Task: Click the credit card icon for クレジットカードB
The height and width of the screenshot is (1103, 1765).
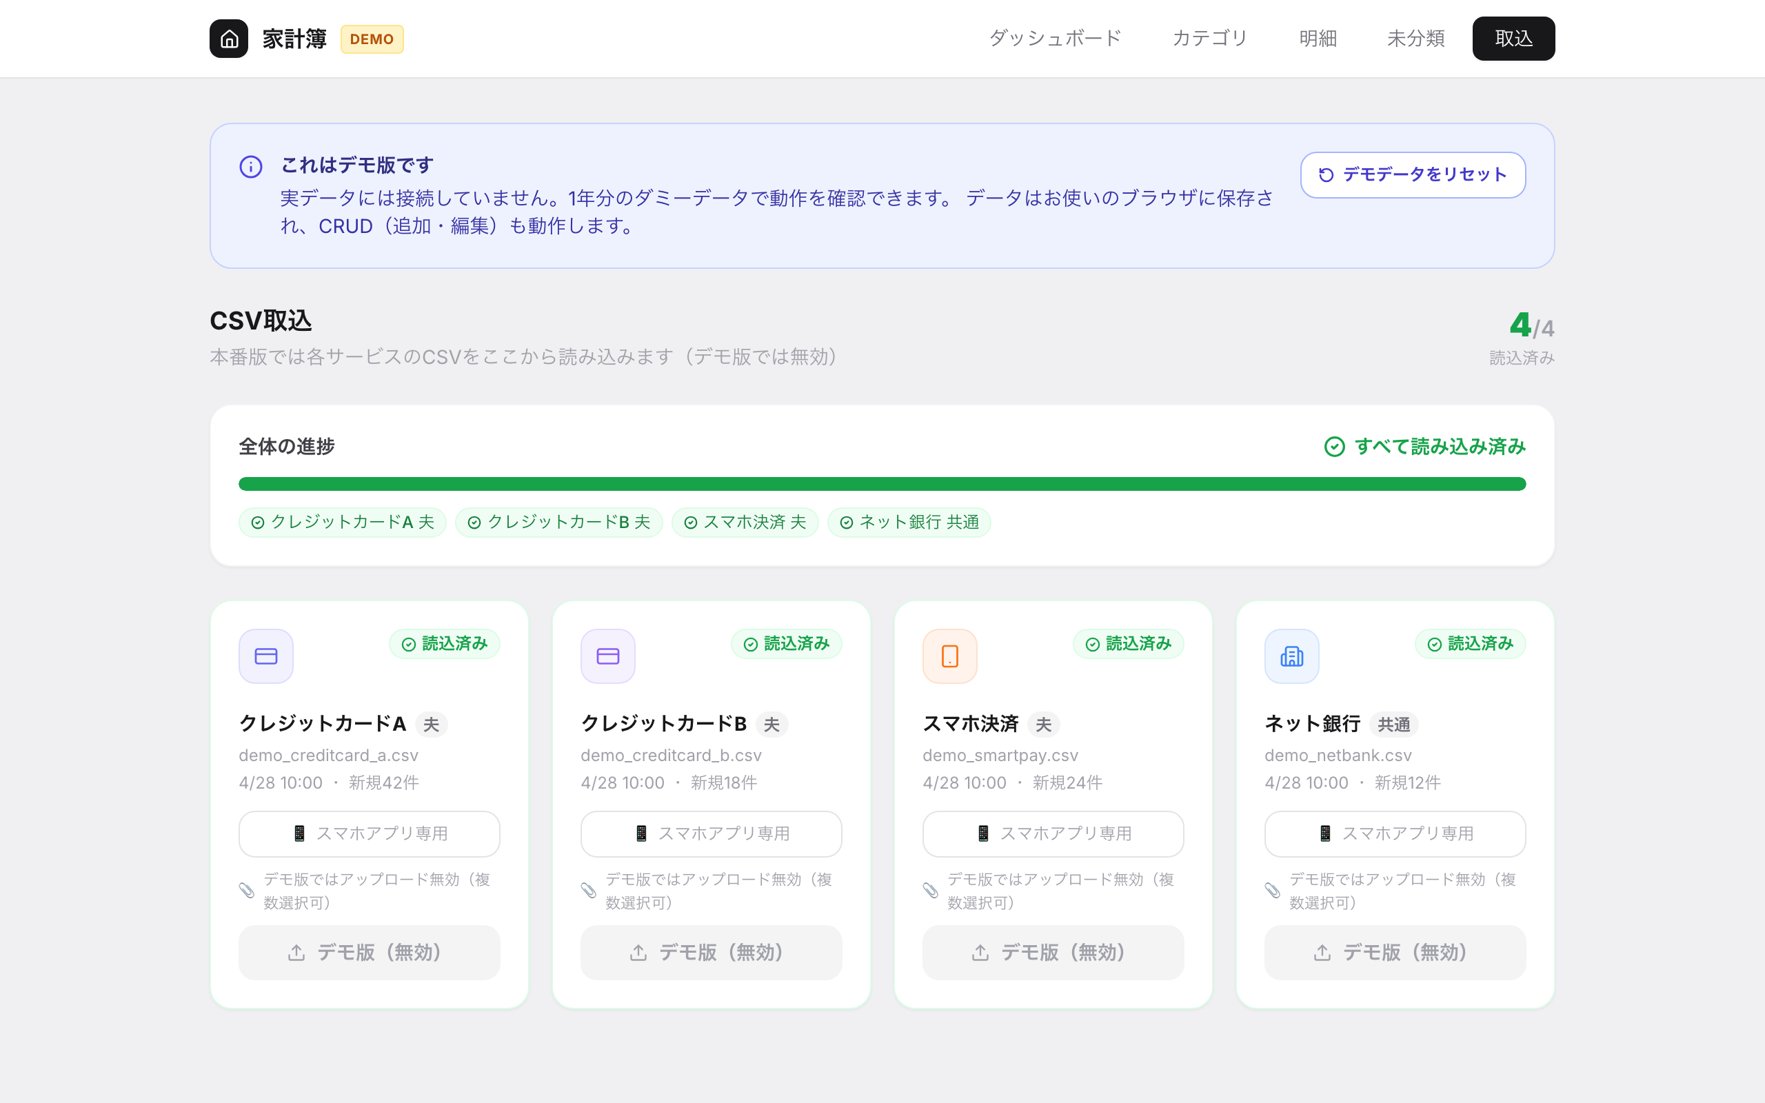Action: tap(608, 656)
